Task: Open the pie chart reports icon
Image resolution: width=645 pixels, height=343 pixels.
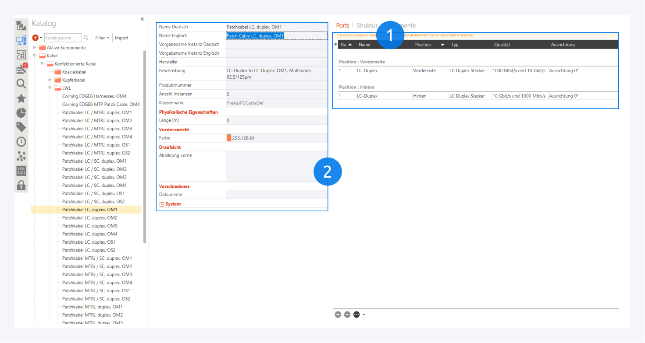Action: tap(21, 112)
